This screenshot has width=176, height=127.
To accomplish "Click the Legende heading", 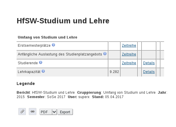I will click(26, 83).
